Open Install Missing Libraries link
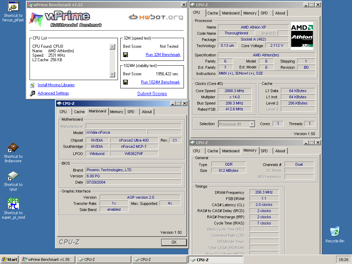352x264 pixels. coord(56,85)
